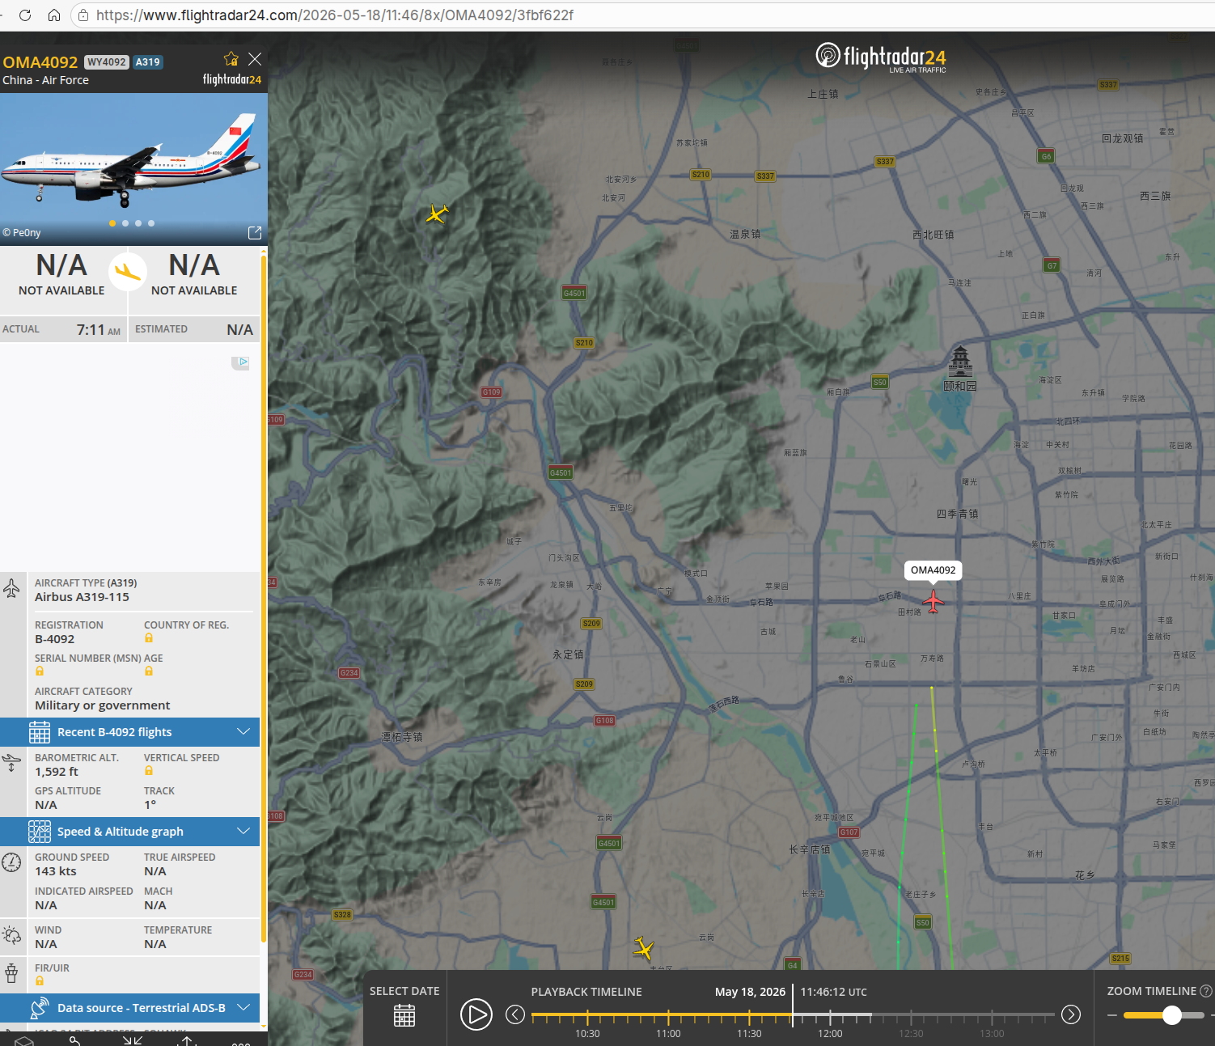View site information lock icon
This screenshot has height=1046, width=1215.
[x=83, y=15]
